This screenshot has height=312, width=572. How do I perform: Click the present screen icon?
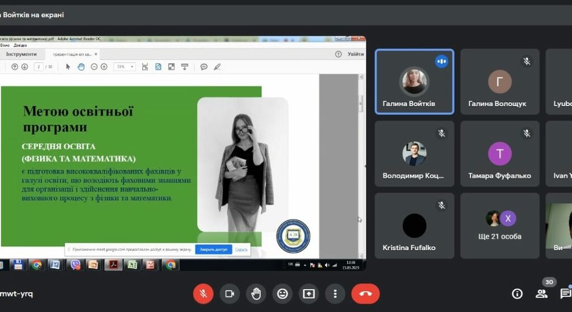point(309,294)
